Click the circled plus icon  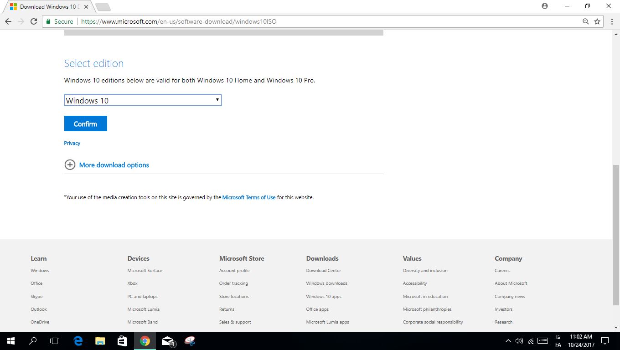(70, 165)
